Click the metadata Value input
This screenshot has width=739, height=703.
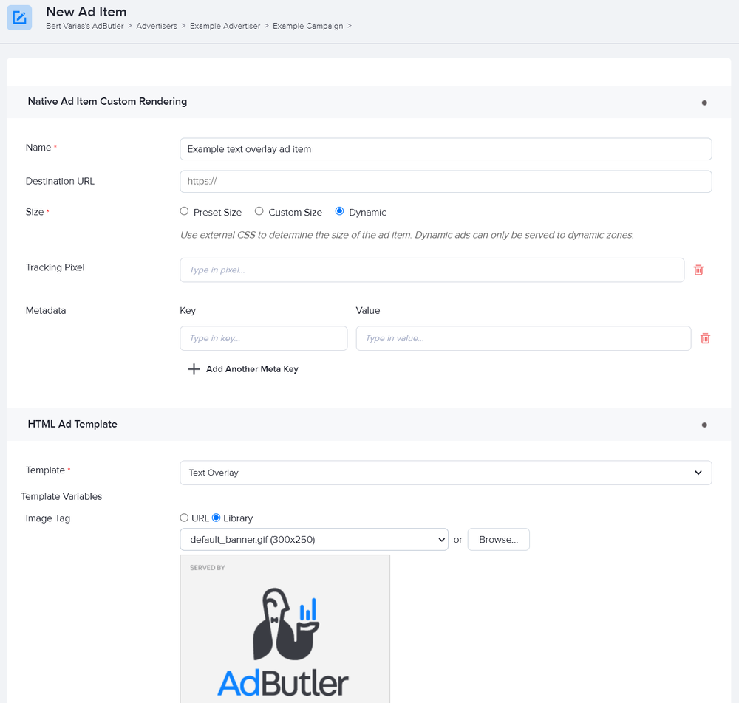(524, 338)
